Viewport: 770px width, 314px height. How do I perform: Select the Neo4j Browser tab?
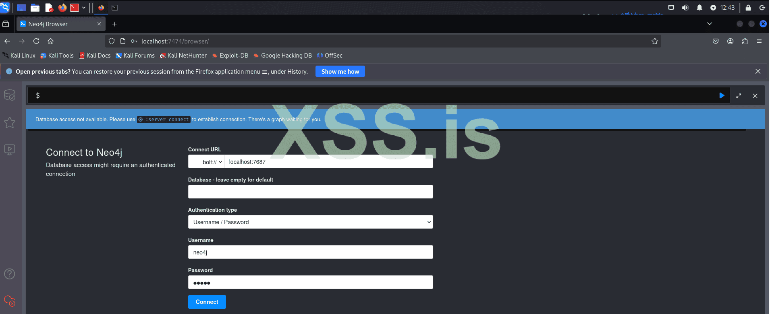pyautogui.click(x=61, y=24)
